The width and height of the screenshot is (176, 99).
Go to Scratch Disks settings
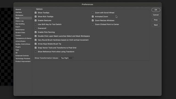pyautogui.click(x=20, y=32)
